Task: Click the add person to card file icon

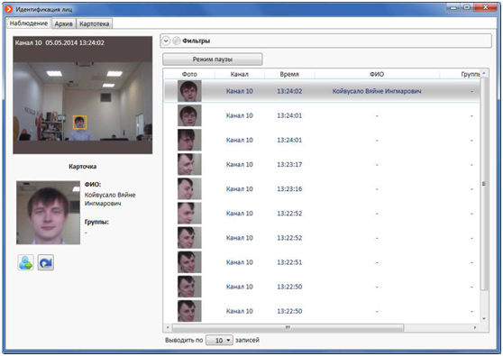Action: (x=25, y=262)
